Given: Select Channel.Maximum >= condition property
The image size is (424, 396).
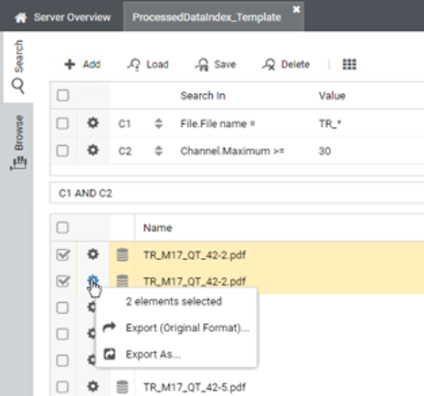Looking at the screenshot, I should [232, 151].
